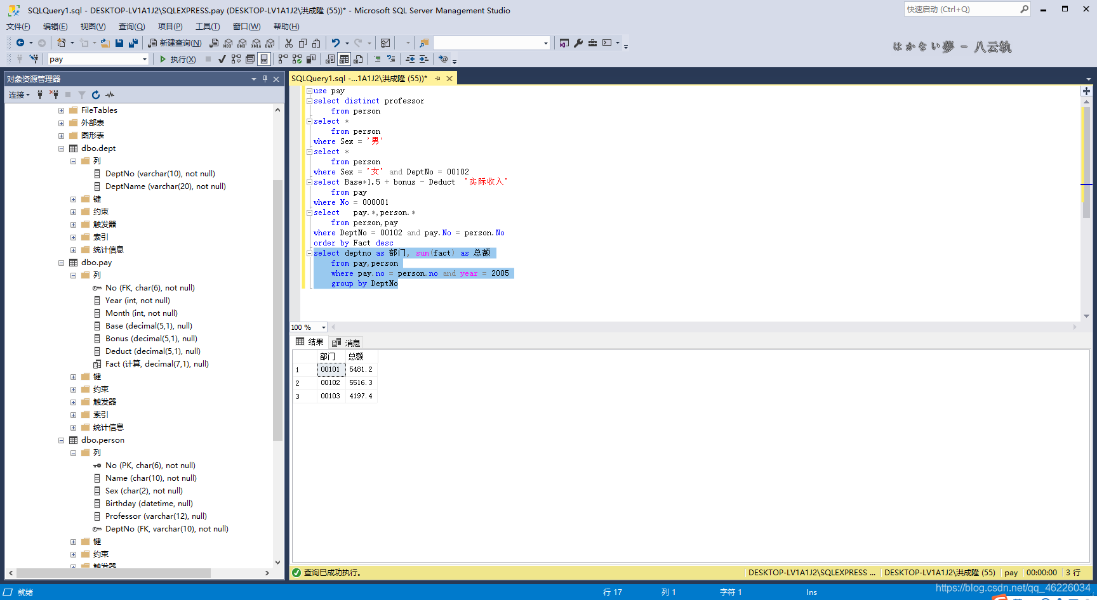Close the Object Explorer panel
The height and width of the screenshot is (600, 1097).
coord(276,79)
